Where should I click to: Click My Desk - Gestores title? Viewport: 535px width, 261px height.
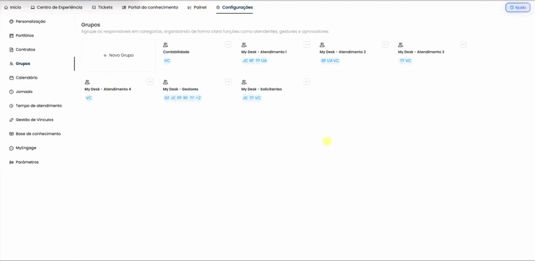pos(180,89)
